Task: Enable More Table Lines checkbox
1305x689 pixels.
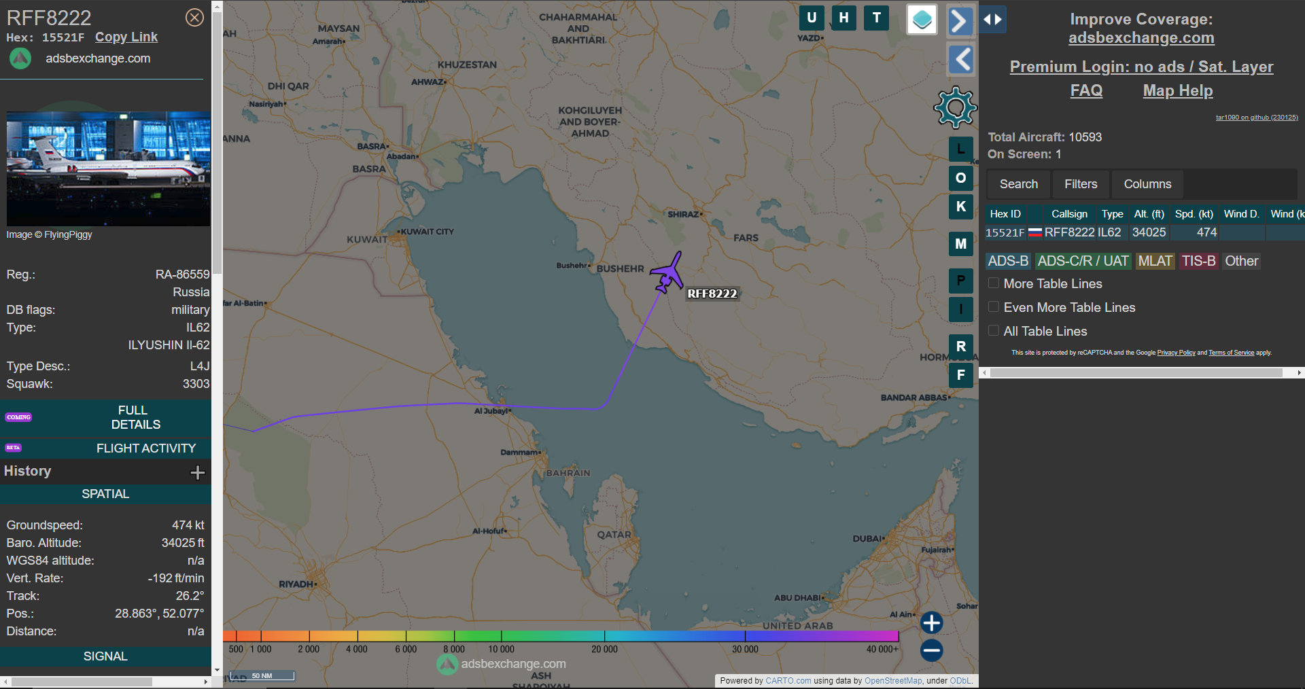Action: point(993,283)
